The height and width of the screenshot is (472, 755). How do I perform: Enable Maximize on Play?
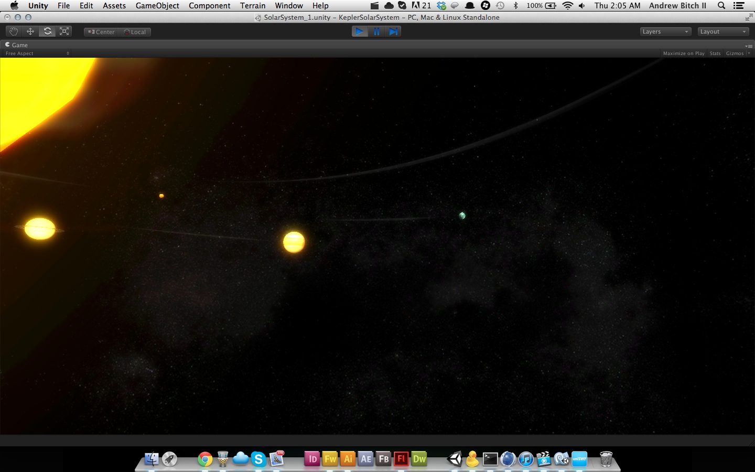click(x=683, y=53)
